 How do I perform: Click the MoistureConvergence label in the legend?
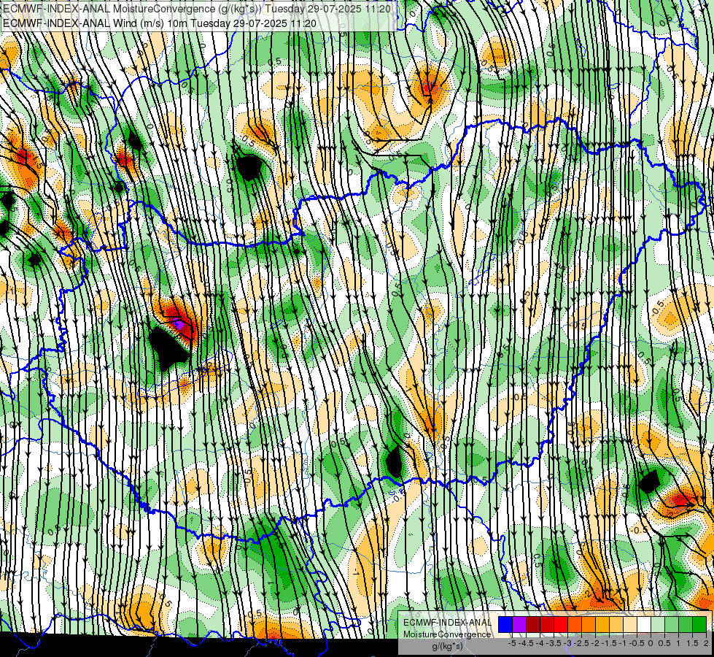coord(447,634)
